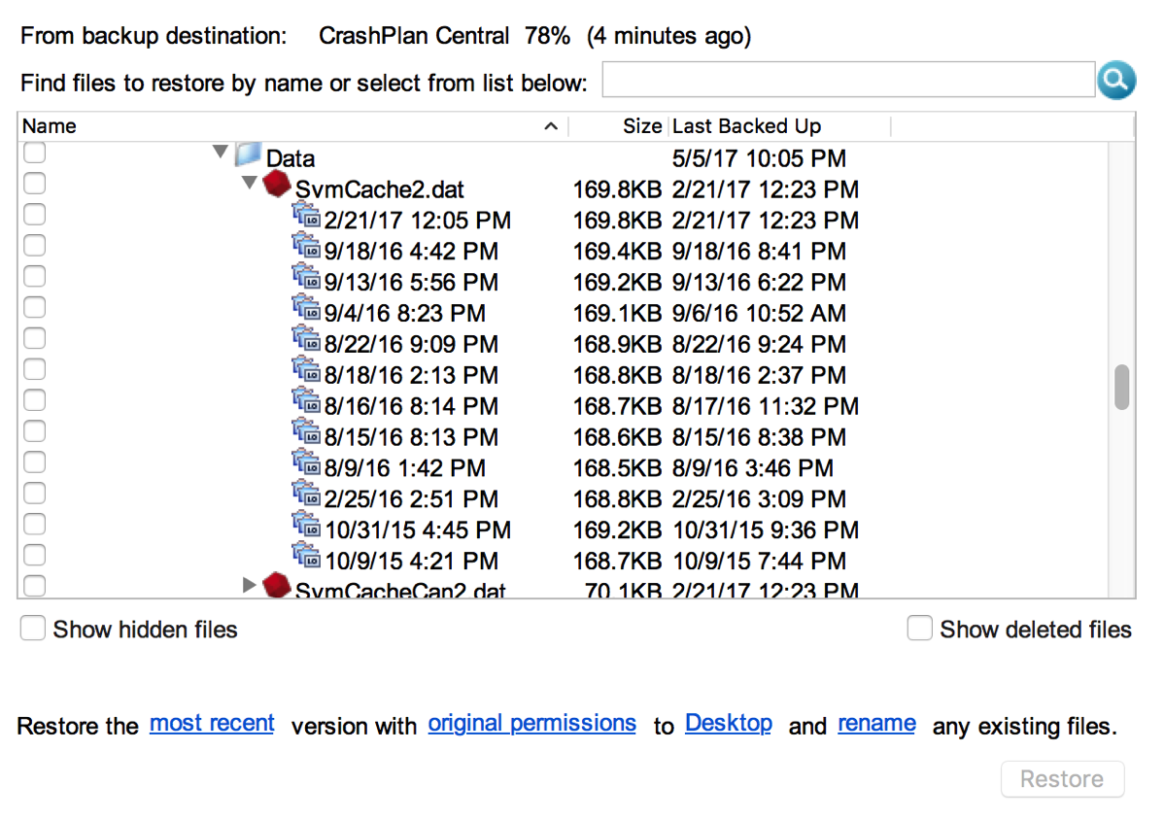Click the version icon for 9/18/16 4:42 PM

click(x=306, y=249)
